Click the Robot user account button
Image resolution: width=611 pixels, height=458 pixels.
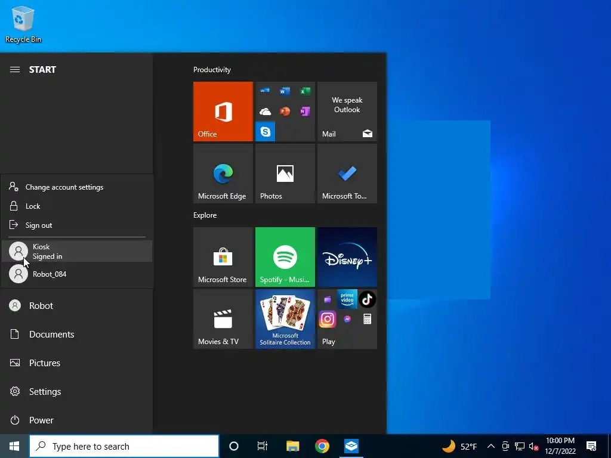coord(76,306)
